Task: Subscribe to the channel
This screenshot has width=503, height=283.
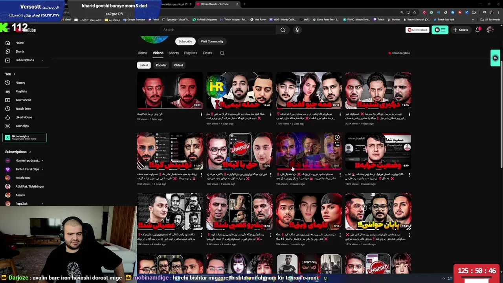Action: click(185, 41)
